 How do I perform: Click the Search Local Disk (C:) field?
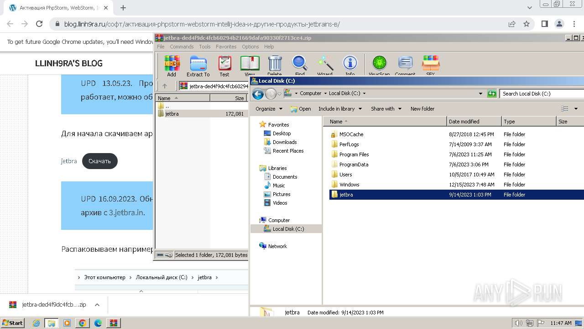click(x=541, y=94)
